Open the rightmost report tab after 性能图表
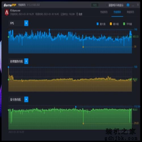Image resolution: width=142 pixels, height=142 pixels. (130, 12)
